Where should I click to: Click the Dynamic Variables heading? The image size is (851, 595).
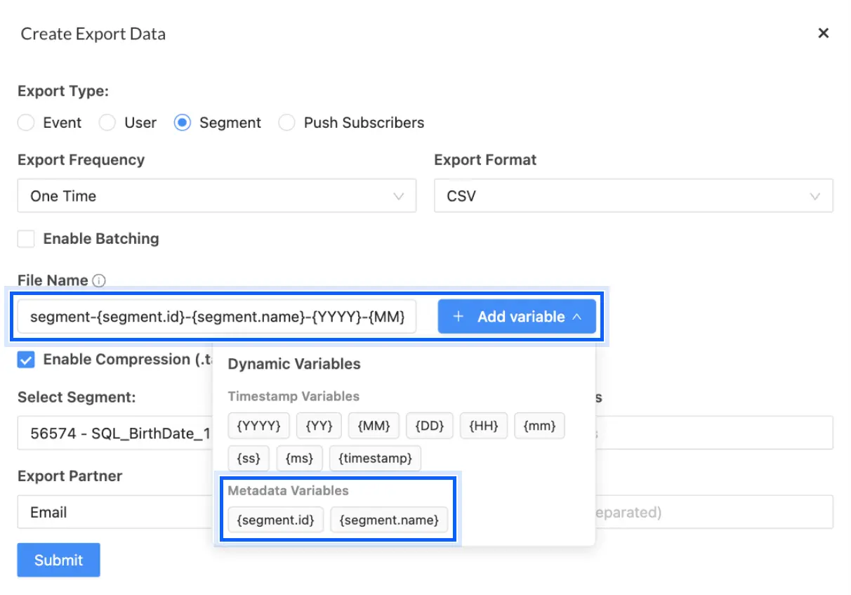pyautogui.click(x=294, y=364)
